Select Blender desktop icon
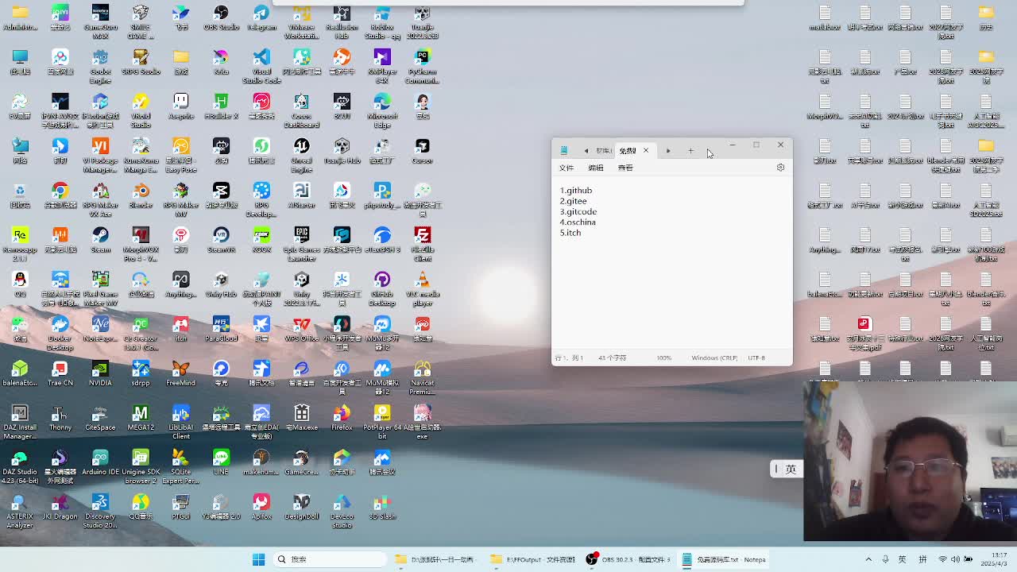The height and width of the screenshot is (572, 1017). click(x=141, y=196)
